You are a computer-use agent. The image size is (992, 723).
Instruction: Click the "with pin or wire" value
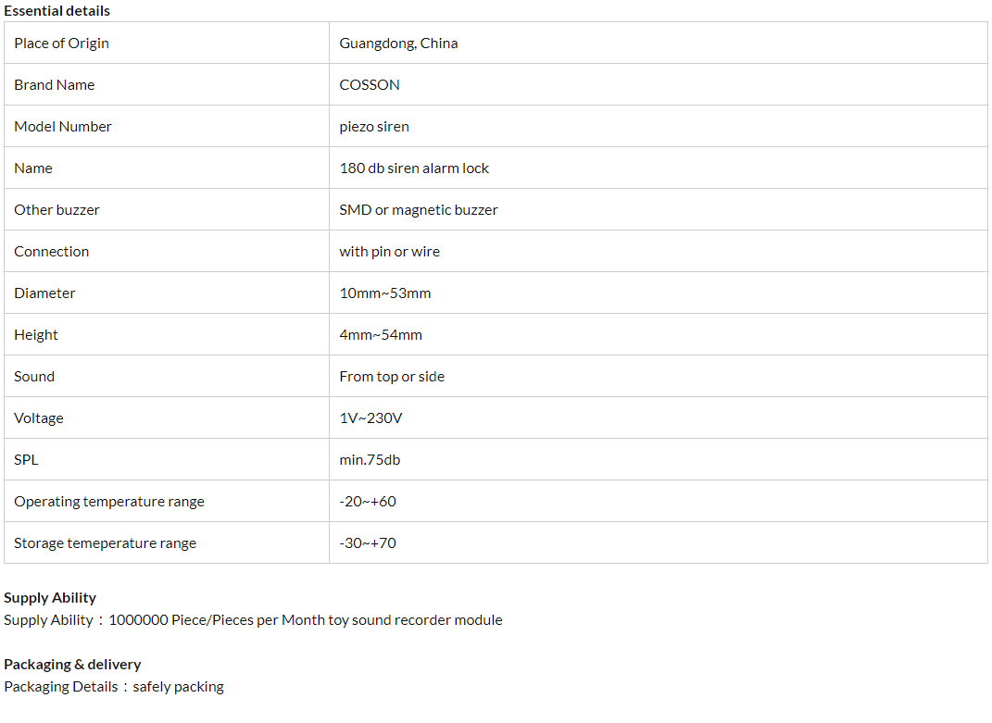point(389,252)
